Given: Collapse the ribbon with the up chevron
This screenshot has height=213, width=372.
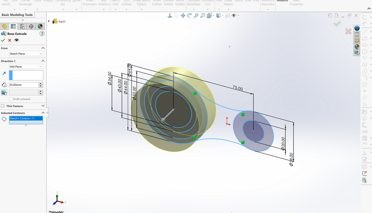Looking at the screenshot, I should [369, 9].
